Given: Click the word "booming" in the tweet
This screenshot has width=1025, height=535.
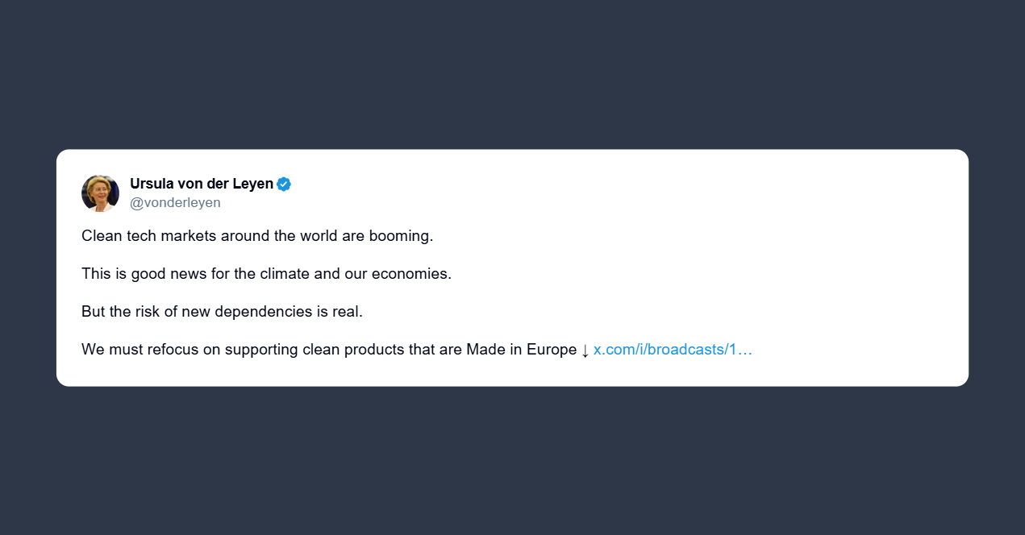Looking at the screenshot, I should [x=401, y=236].
